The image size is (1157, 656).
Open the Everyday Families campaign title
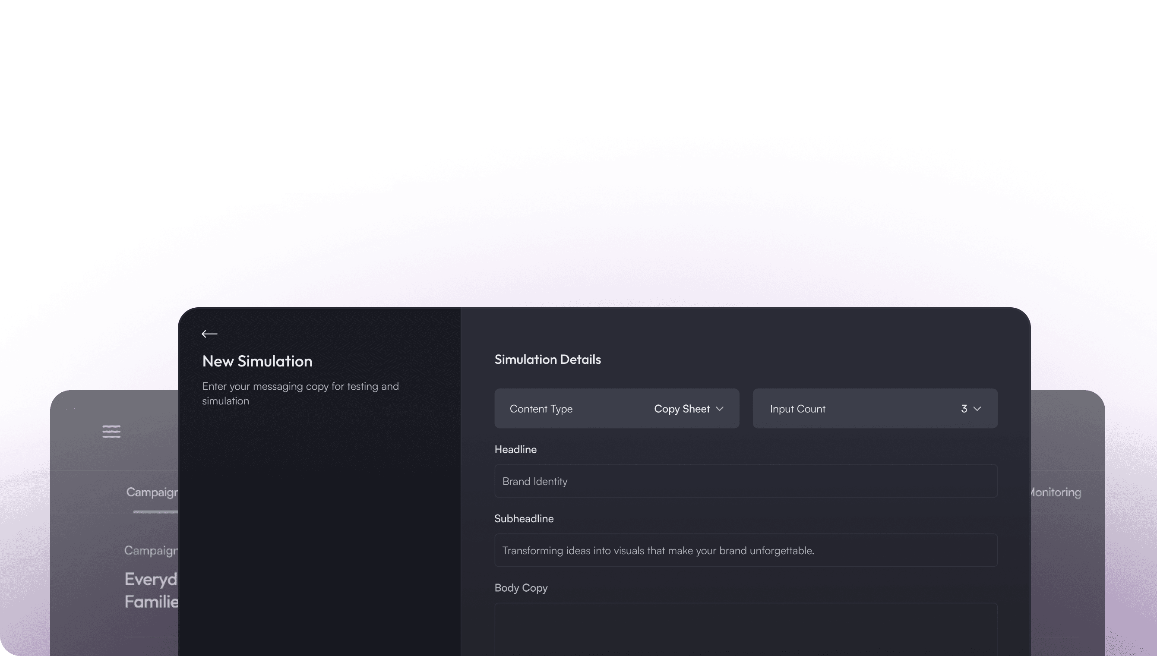152,590
